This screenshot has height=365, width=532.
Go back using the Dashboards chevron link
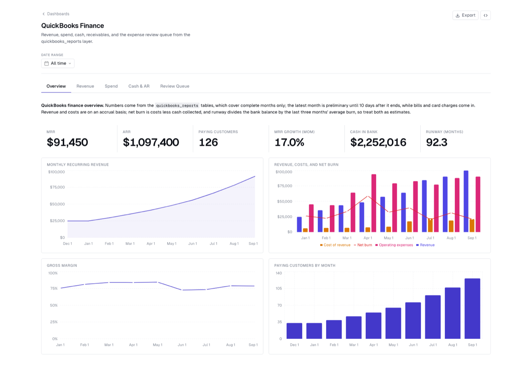click(55, 14)
